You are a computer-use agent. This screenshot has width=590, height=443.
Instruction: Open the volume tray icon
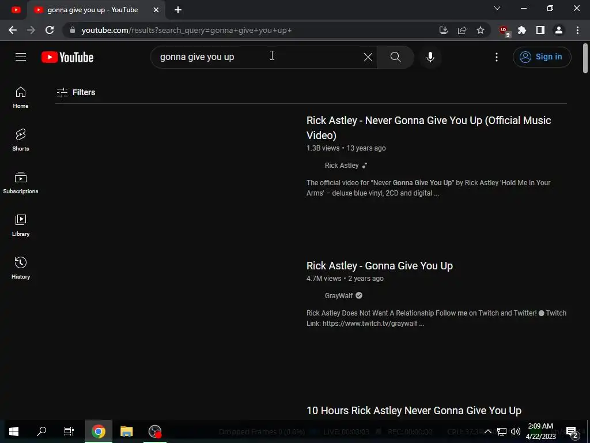[516, 431]
